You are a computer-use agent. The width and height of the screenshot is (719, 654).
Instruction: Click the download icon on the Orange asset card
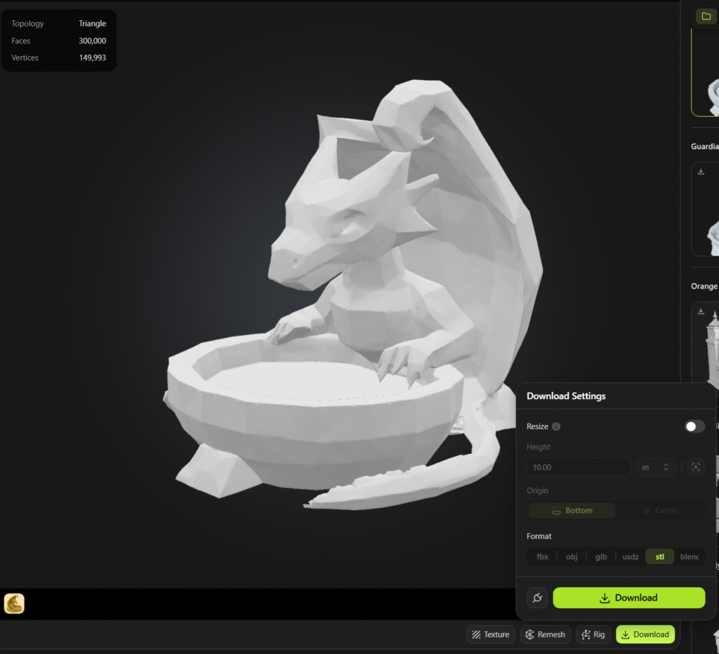point(701,311)
